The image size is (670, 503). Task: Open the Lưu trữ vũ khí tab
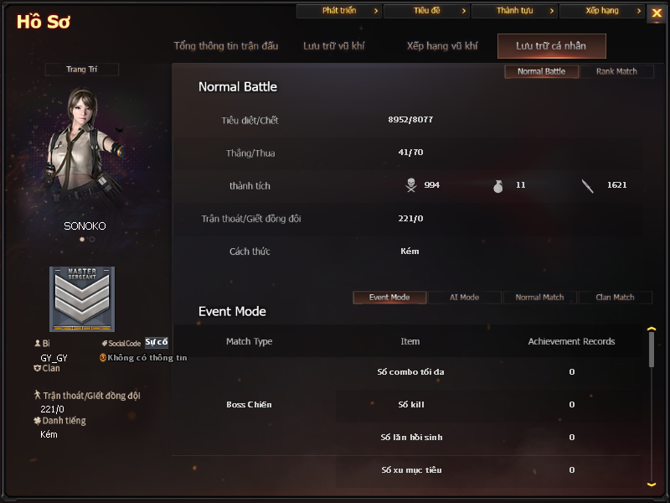pyautogui.click(x=333, y=46)
